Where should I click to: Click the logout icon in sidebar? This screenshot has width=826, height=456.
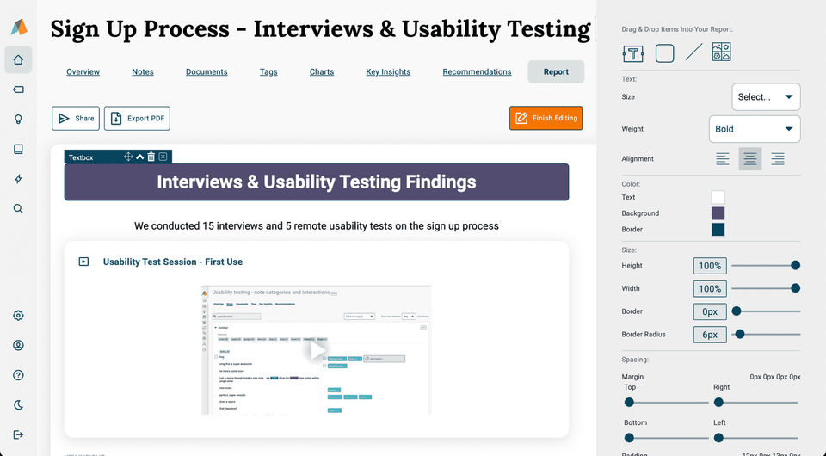coord(18,434)
